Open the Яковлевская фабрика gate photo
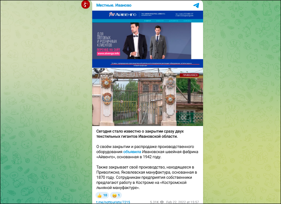This screenshot has height=204, width=281. point(147,97)
